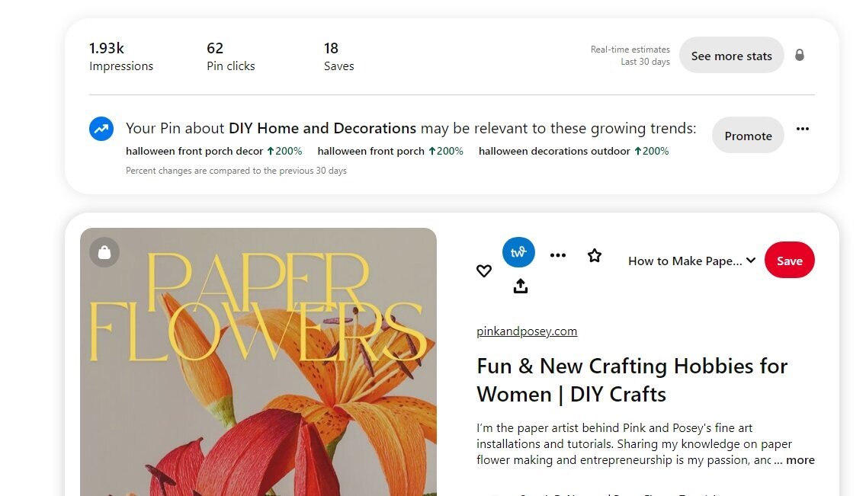The width and height of the screenshot is (866, 496).
Task: Click the lock icon beside See more stats
Action: (x=799, y=55)
